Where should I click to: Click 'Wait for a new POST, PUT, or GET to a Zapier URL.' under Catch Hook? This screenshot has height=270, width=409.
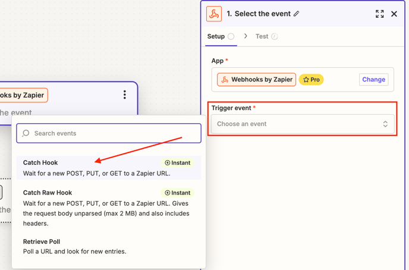click(97, 174)
